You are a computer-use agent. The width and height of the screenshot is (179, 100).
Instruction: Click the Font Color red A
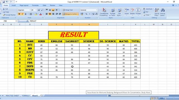click(41, 14)
